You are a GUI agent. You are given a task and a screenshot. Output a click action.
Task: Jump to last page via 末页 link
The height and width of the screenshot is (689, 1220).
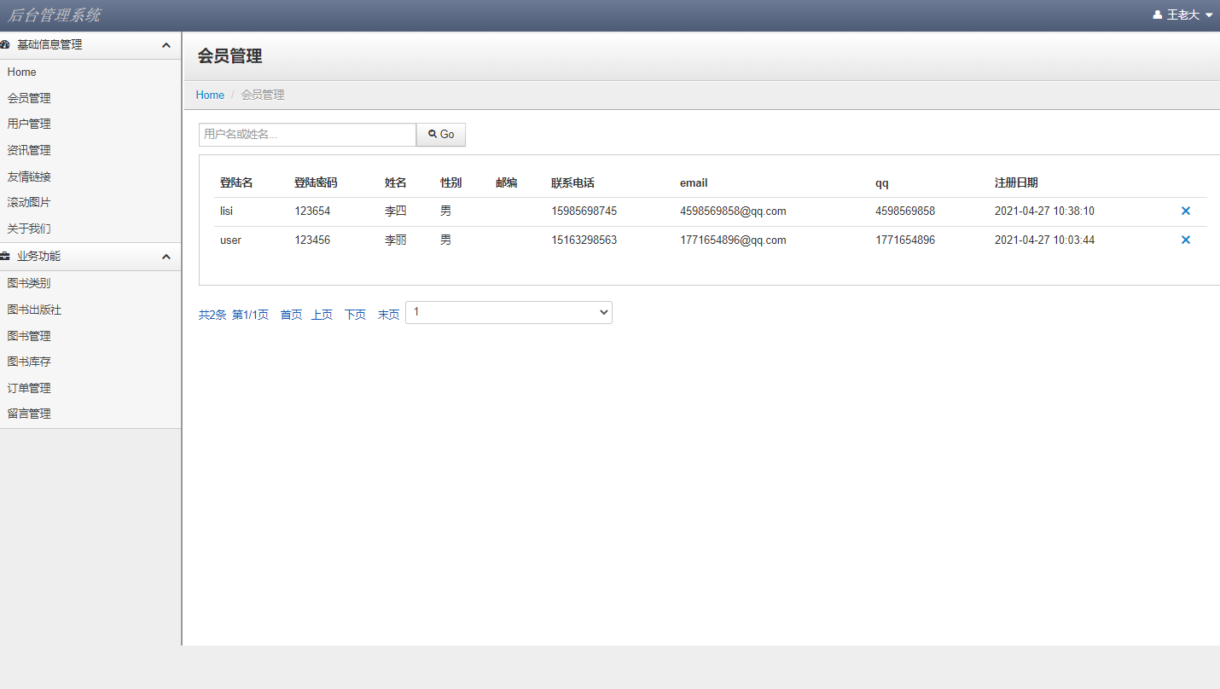[387, 314]
